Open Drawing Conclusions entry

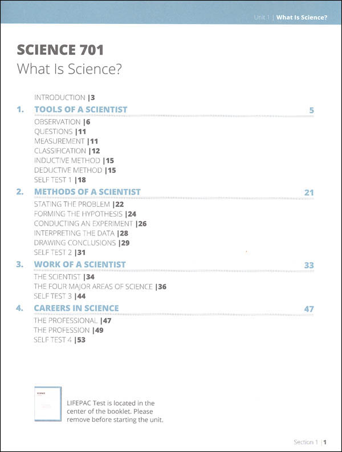point(82,243)
